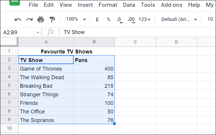This screenshot has height=135, width=216.
Task: Click the increase decimal places icon
Action: (131, 20)
